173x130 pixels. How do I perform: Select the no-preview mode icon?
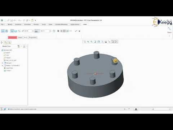coord(61,31)
